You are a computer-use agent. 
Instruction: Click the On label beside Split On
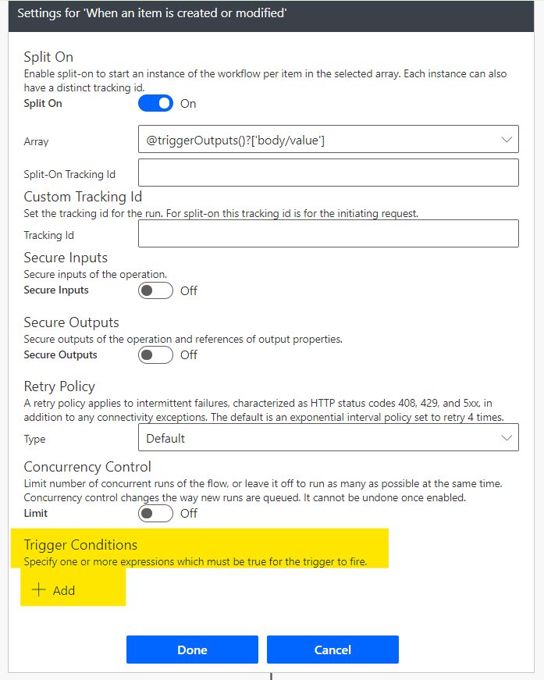tap(188, 104)
